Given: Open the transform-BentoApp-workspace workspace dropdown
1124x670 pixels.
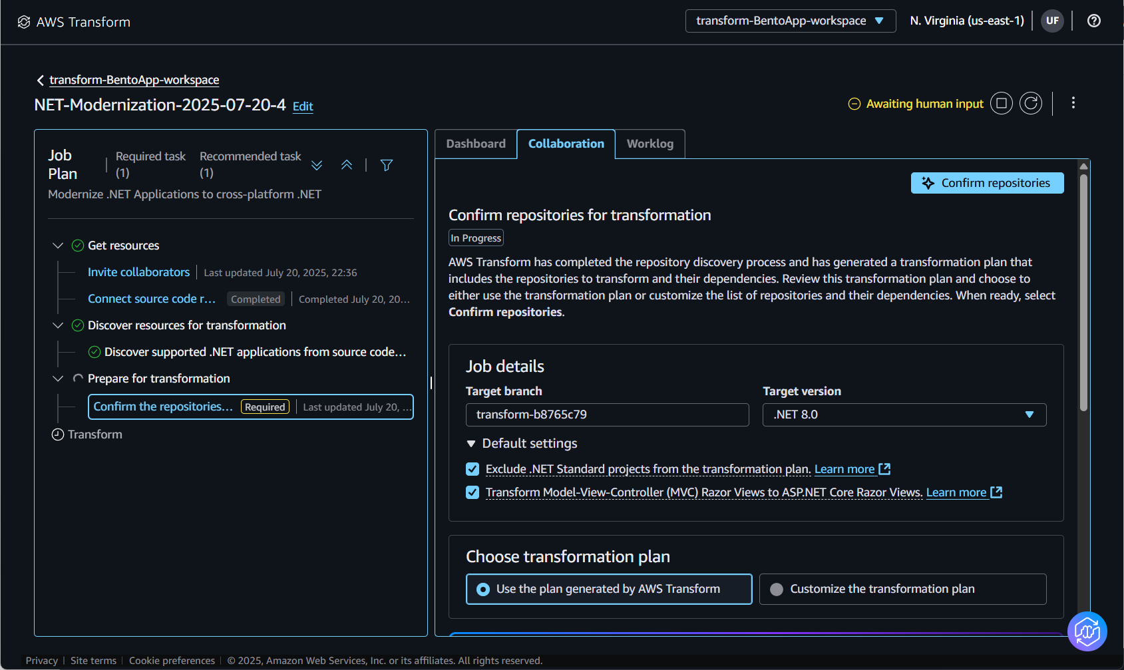Looking at the screenshot, I should (x=791, y=21).
